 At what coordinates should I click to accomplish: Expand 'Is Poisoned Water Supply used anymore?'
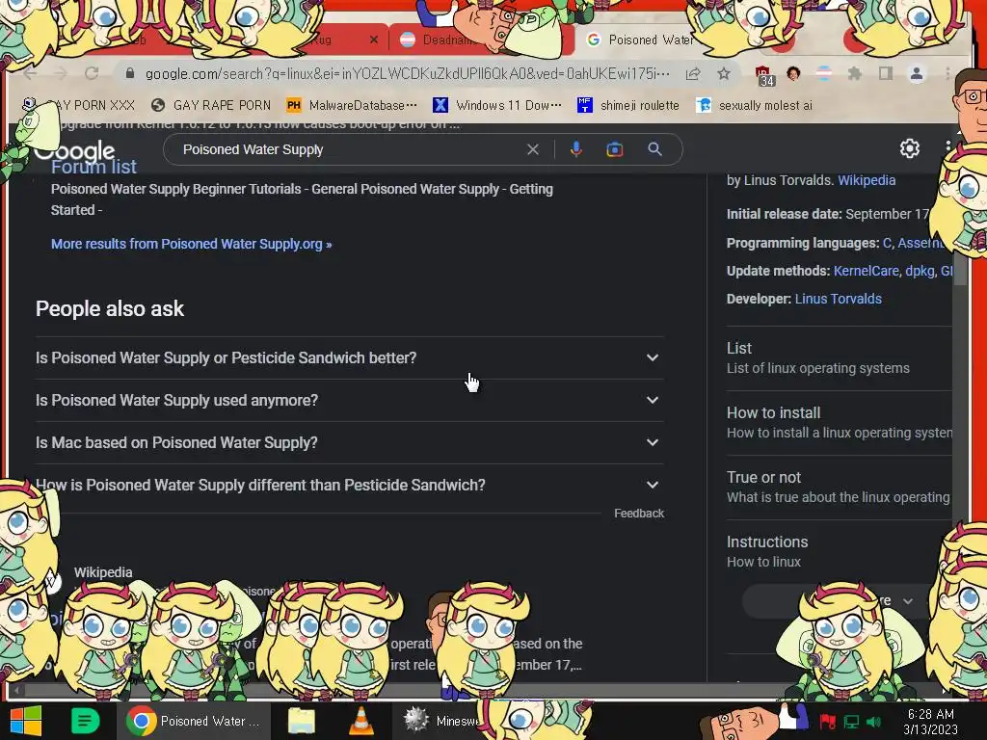349,400
